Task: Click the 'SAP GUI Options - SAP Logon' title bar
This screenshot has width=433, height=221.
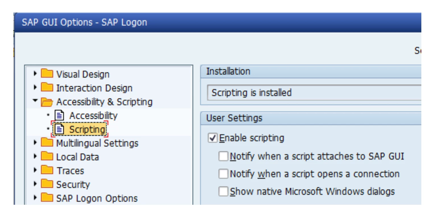Action: click(218, 22)
